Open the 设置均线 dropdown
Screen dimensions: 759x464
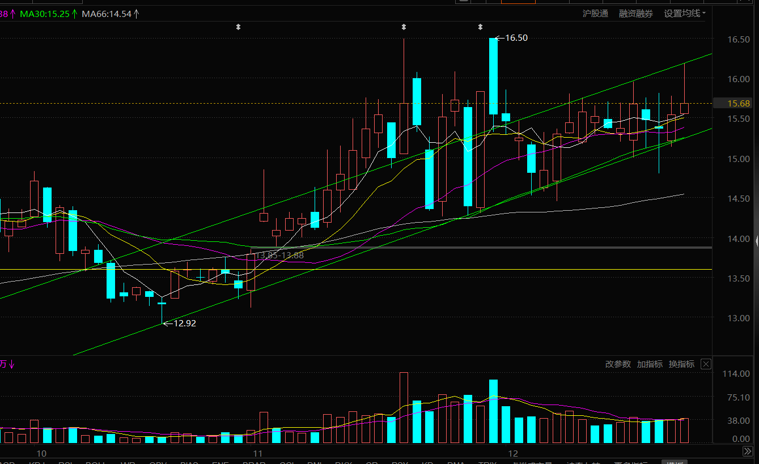click(685, 14)
